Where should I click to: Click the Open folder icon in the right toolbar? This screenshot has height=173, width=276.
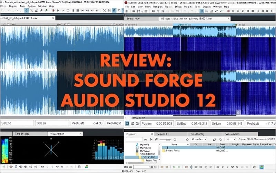point(134,11)
